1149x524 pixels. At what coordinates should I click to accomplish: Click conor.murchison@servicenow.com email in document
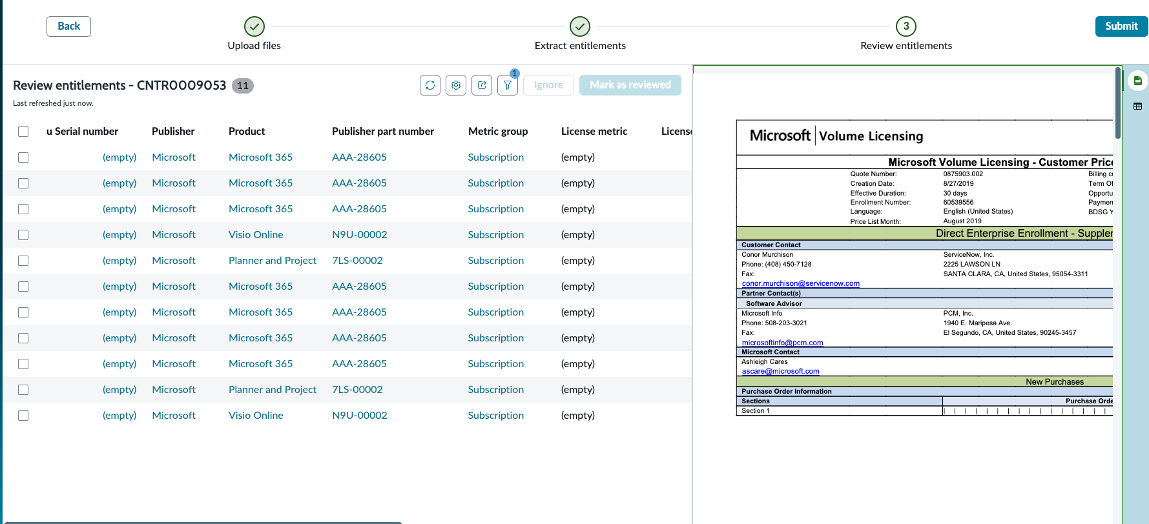click(x=801, y=283)
